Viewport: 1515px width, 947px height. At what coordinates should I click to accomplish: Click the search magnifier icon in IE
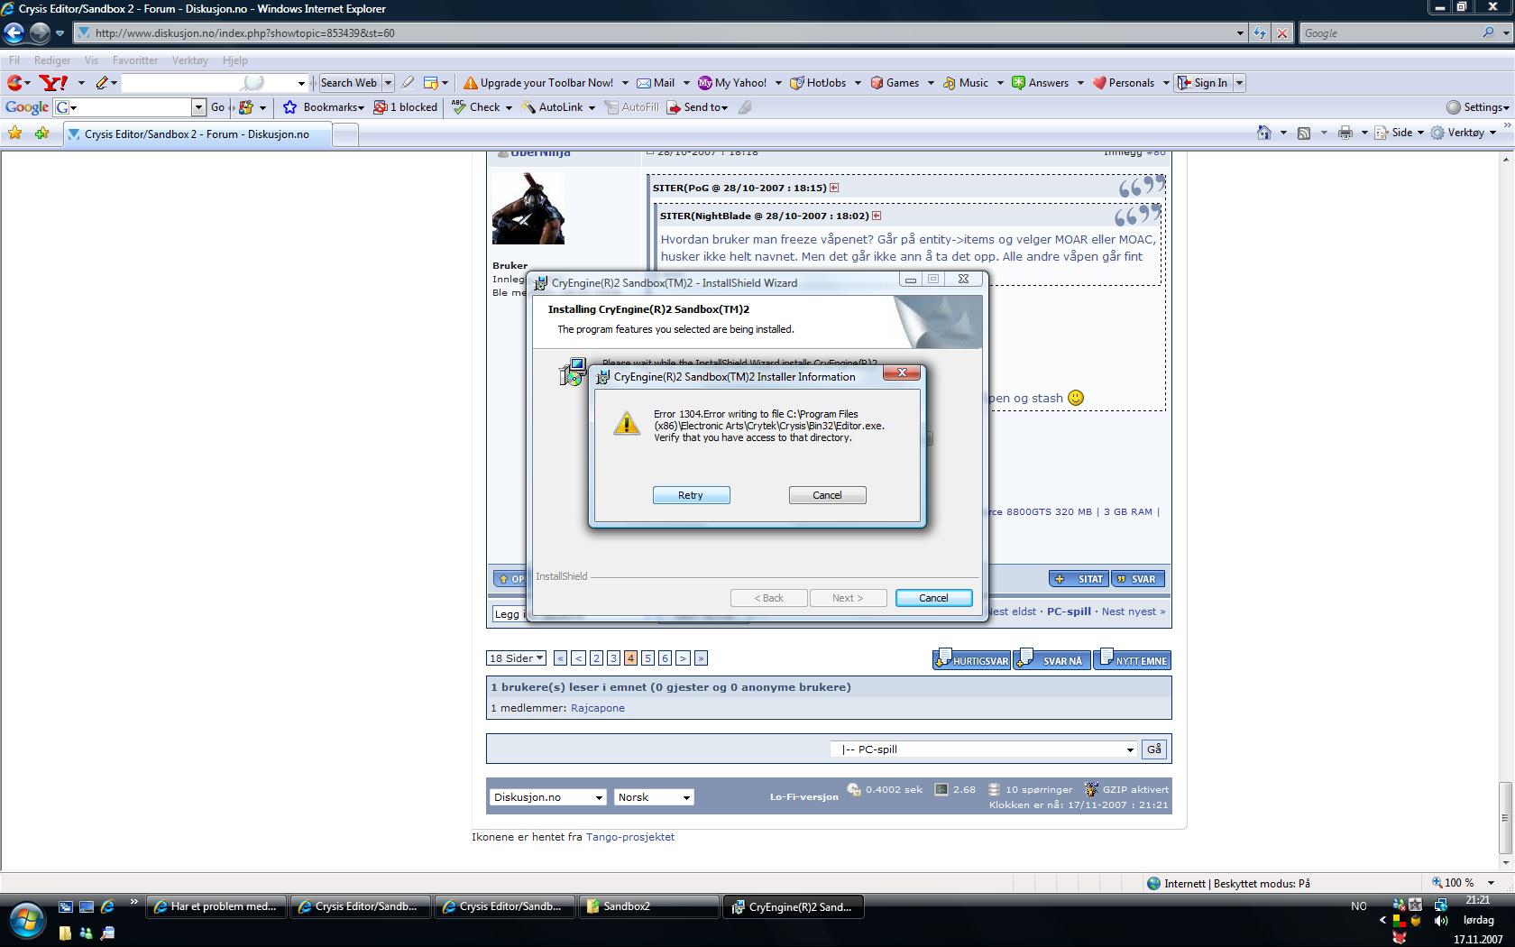point(1488,32)
